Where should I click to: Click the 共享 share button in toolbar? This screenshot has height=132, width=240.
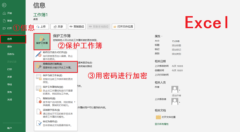tap(58, 27)
